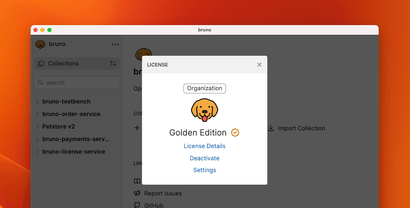
Task: Click the bruno dog logo in the sidebar
Action: 40,45
